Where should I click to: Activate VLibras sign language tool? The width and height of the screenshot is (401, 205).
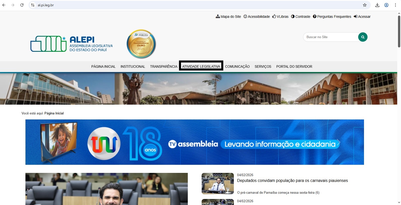(x=280, y=17)
